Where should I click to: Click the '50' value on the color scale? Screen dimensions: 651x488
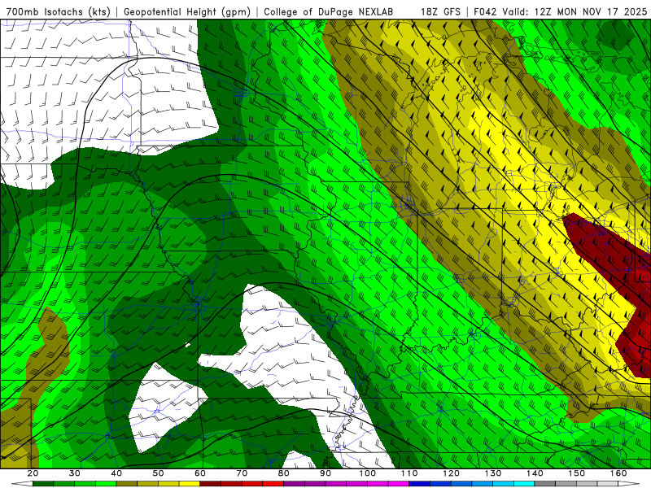coord(158,473)
